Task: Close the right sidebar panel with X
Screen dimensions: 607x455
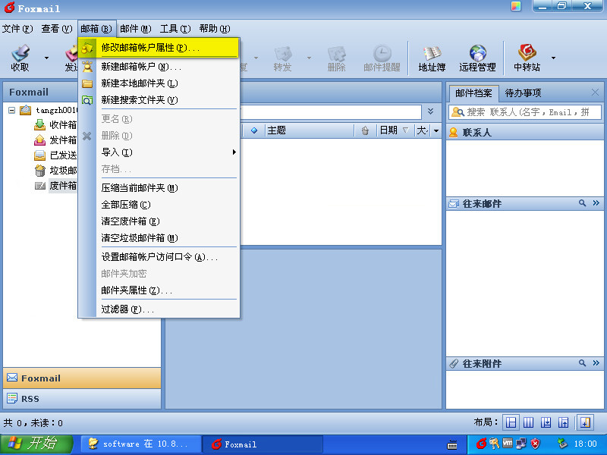Action: (x=595, y=93)
